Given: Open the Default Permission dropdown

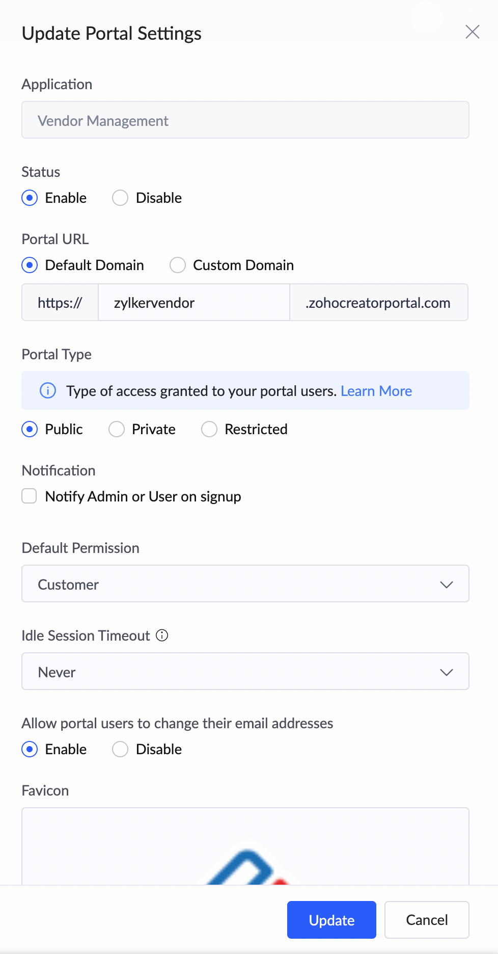Looking at the screenshot, I should [245, 584].
